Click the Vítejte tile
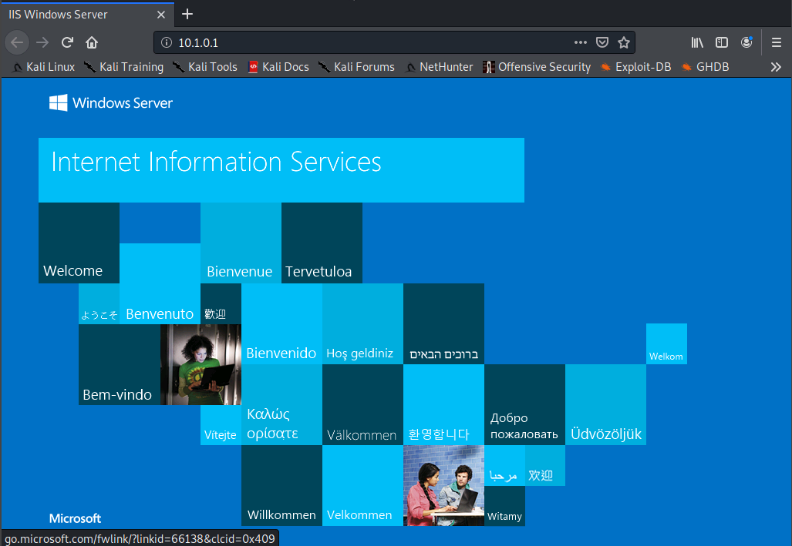Viewport: 792px width, 546px height. tap(221, 425)
